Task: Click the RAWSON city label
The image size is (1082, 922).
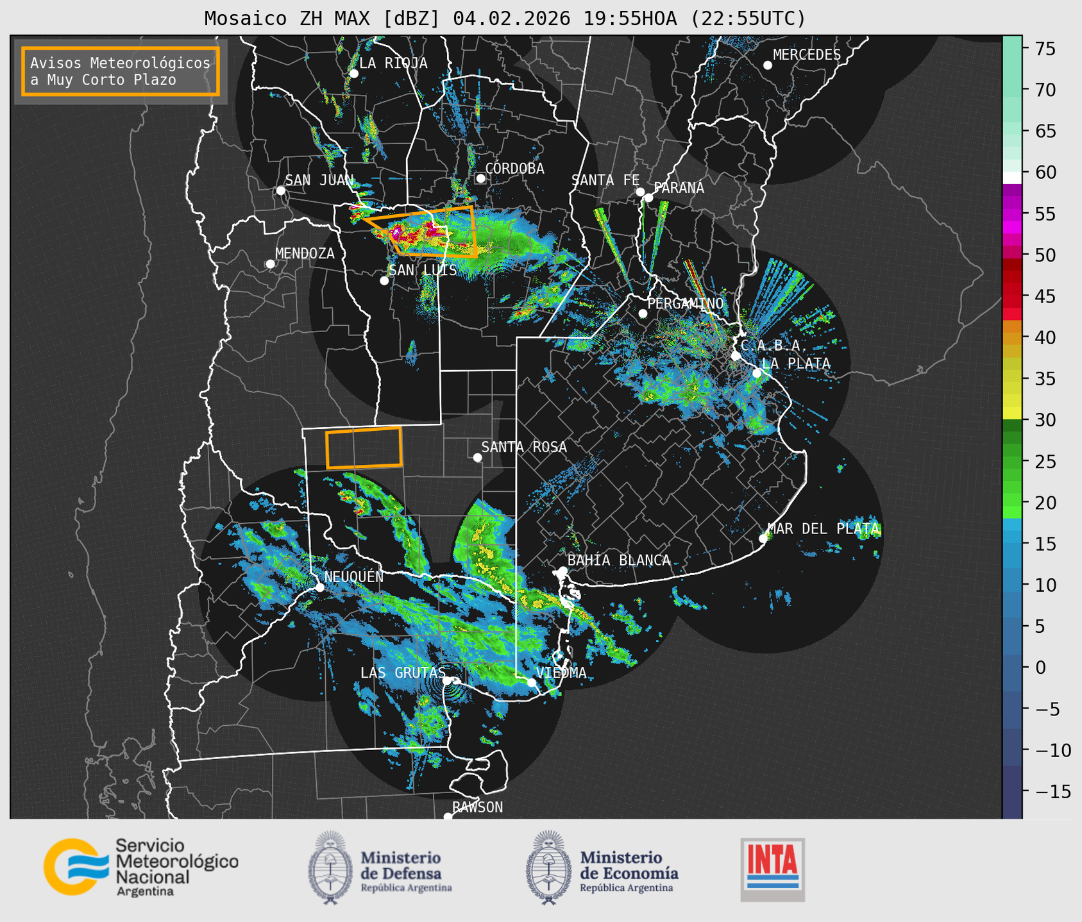Action: [477, 807]
